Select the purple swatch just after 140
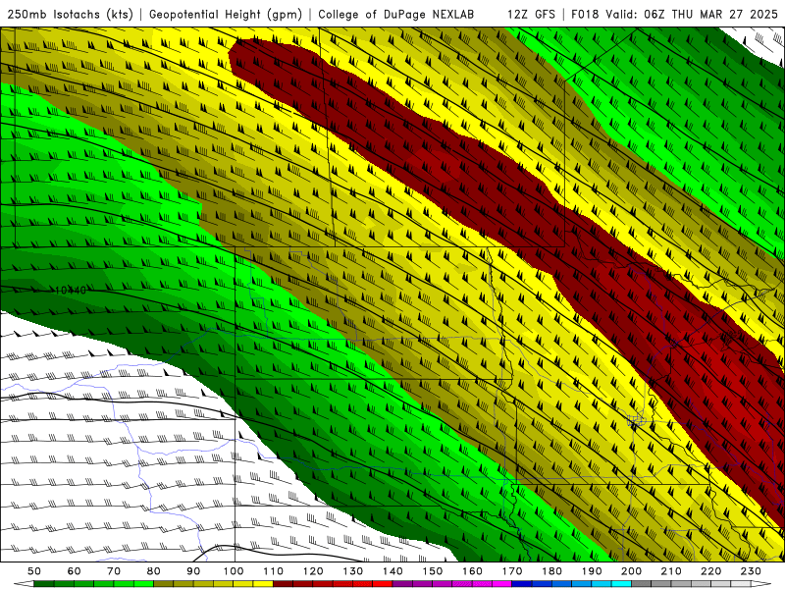 pyautogui.click(x=402, y=583)
